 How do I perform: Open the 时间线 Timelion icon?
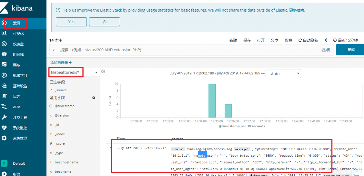pos(4,54)
